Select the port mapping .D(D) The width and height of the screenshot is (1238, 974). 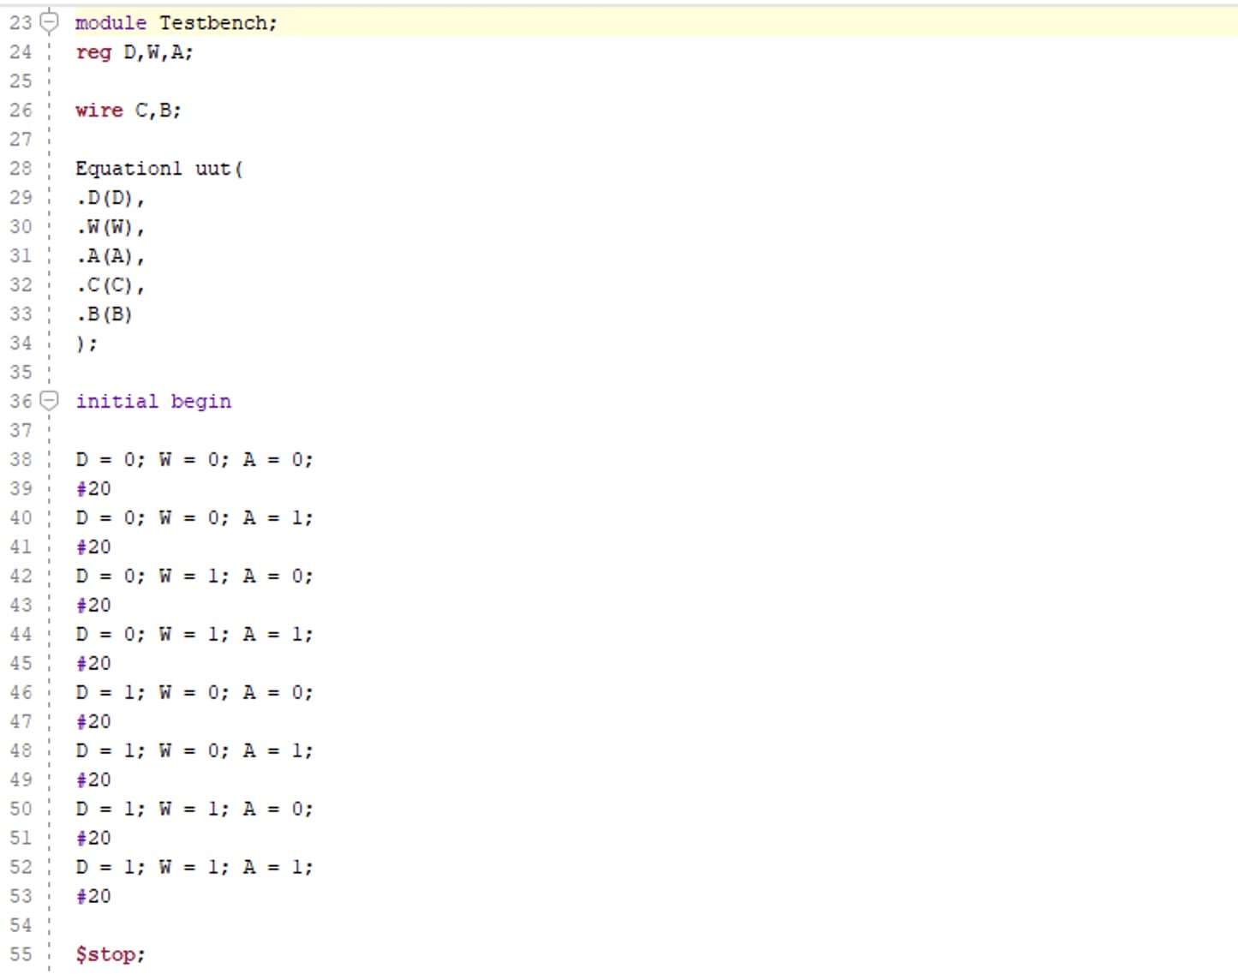[x=108, y=197]
